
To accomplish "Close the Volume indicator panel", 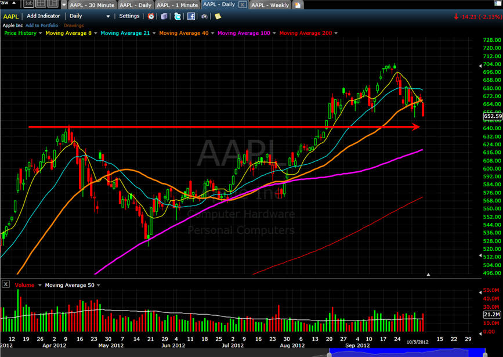I will [x=6, y=284].
